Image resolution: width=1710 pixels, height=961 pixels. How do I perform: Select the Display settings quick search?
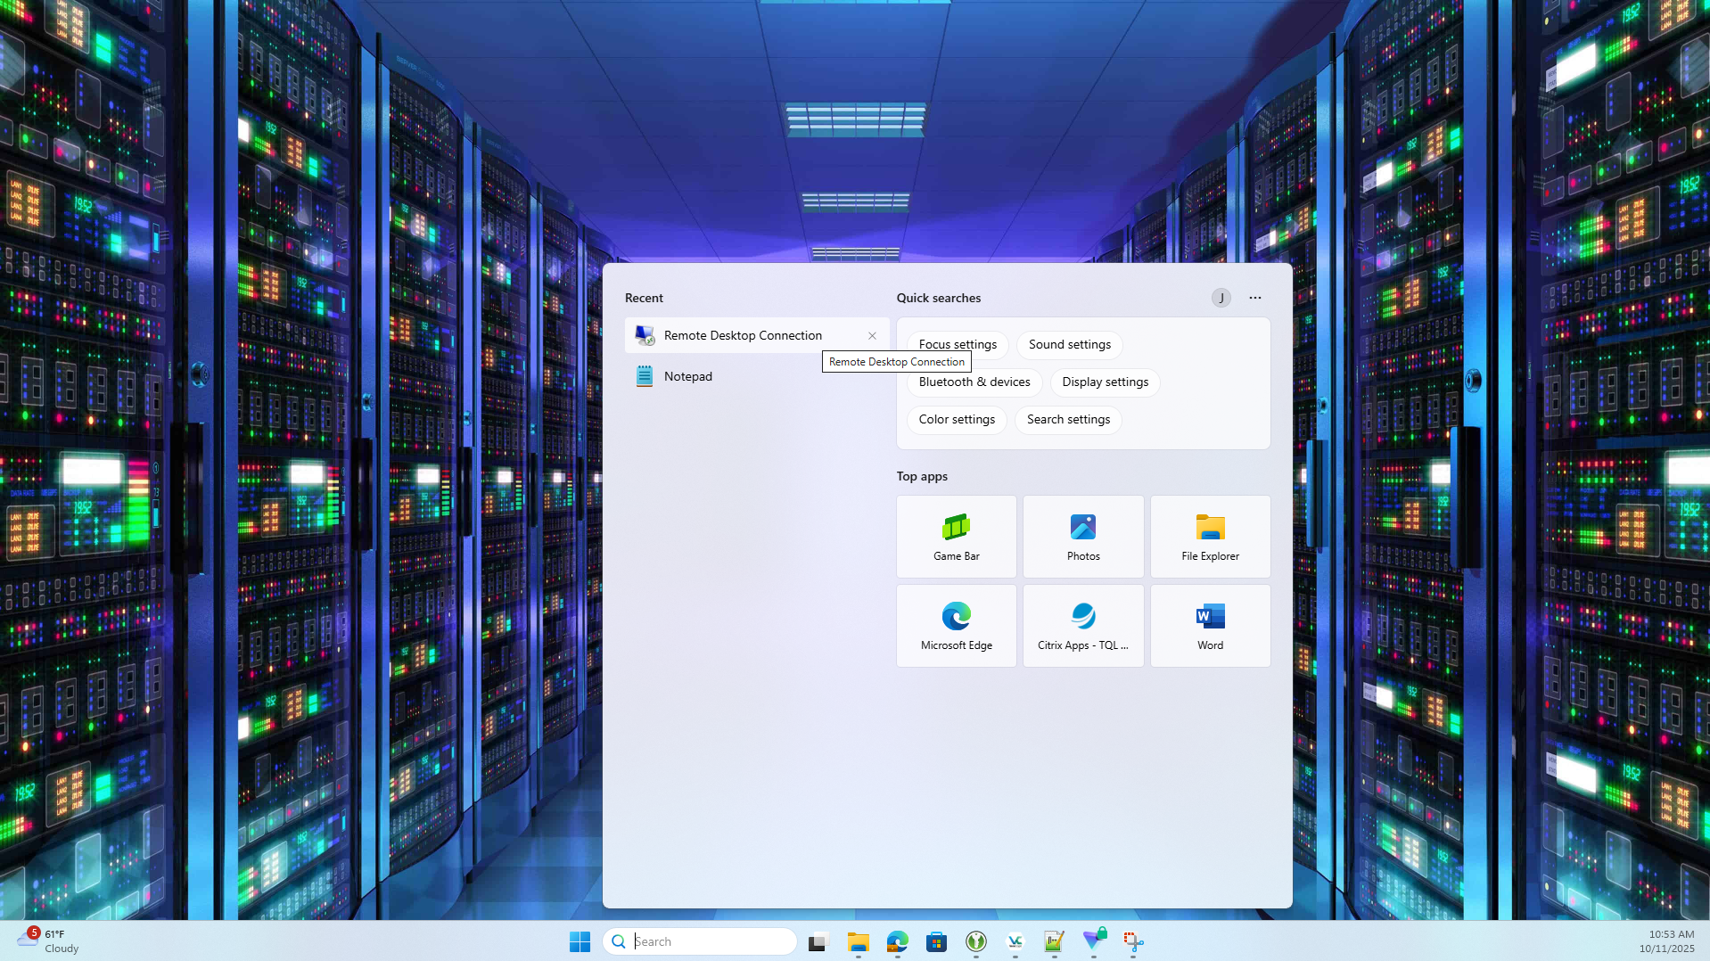tap(1105, 382)
